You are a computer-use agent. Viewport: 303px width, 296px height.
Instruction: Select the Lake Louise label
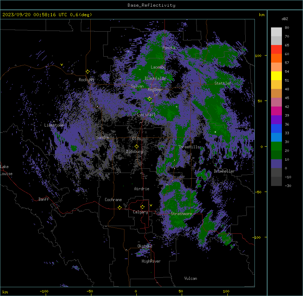(6, 170)
